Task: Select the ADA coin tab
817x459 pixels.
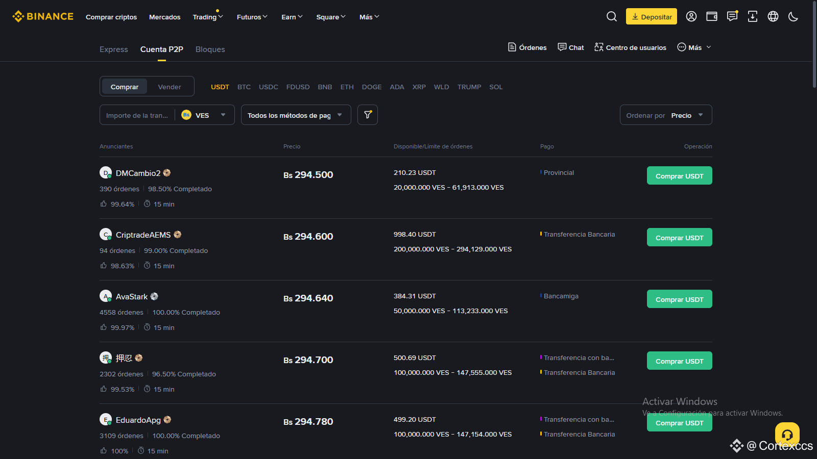Action: tap(397, 87)
